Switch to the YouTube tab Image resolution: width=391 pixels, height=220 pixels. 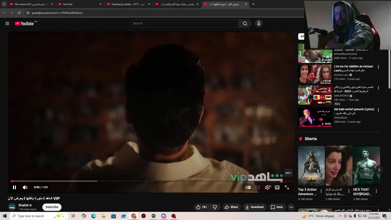[x=79, y=4]
